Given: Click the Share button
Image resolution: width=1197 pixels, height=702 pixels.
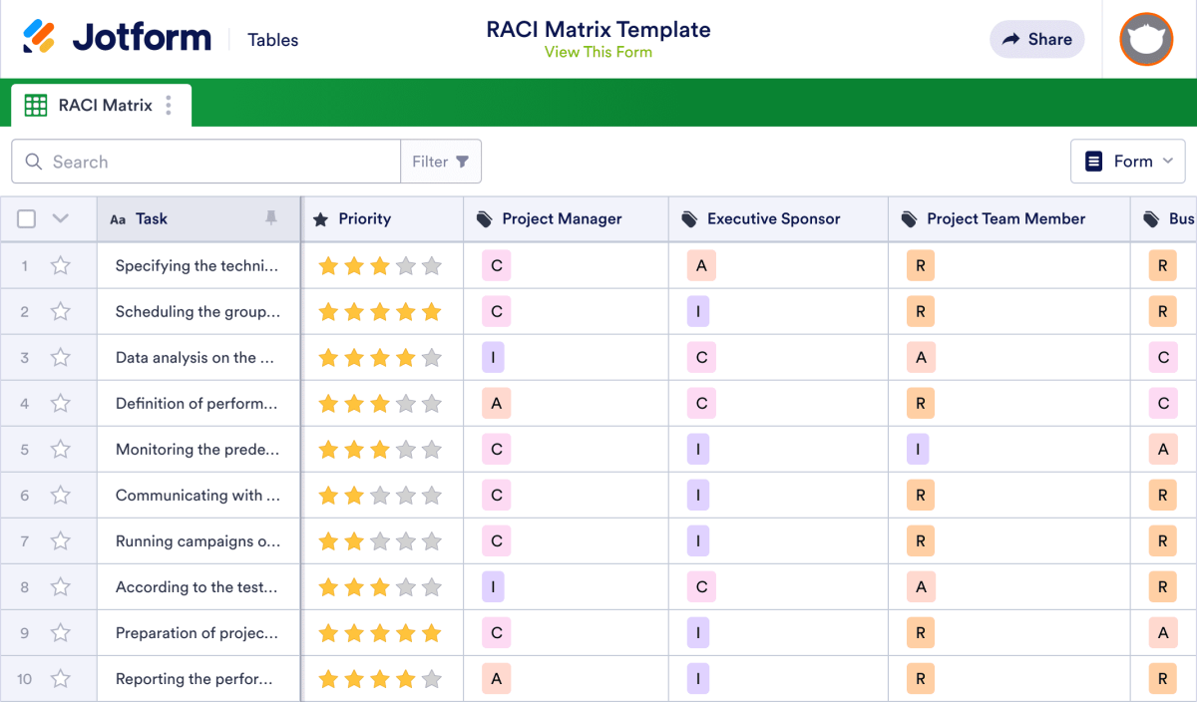Looking at the screenshot, I should (1036, 39).
